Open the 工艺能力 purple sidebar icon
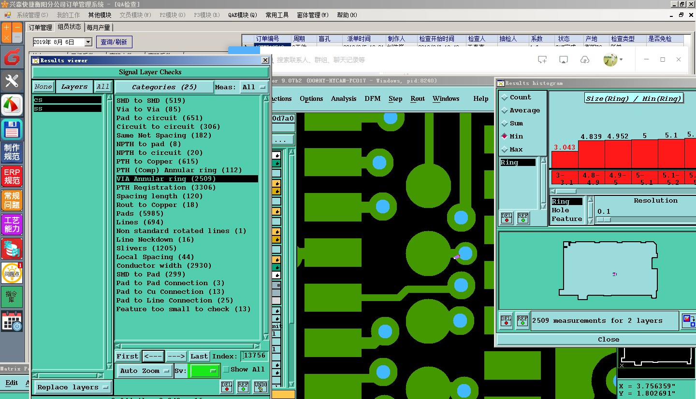696x399 pixels. point(12,224)
